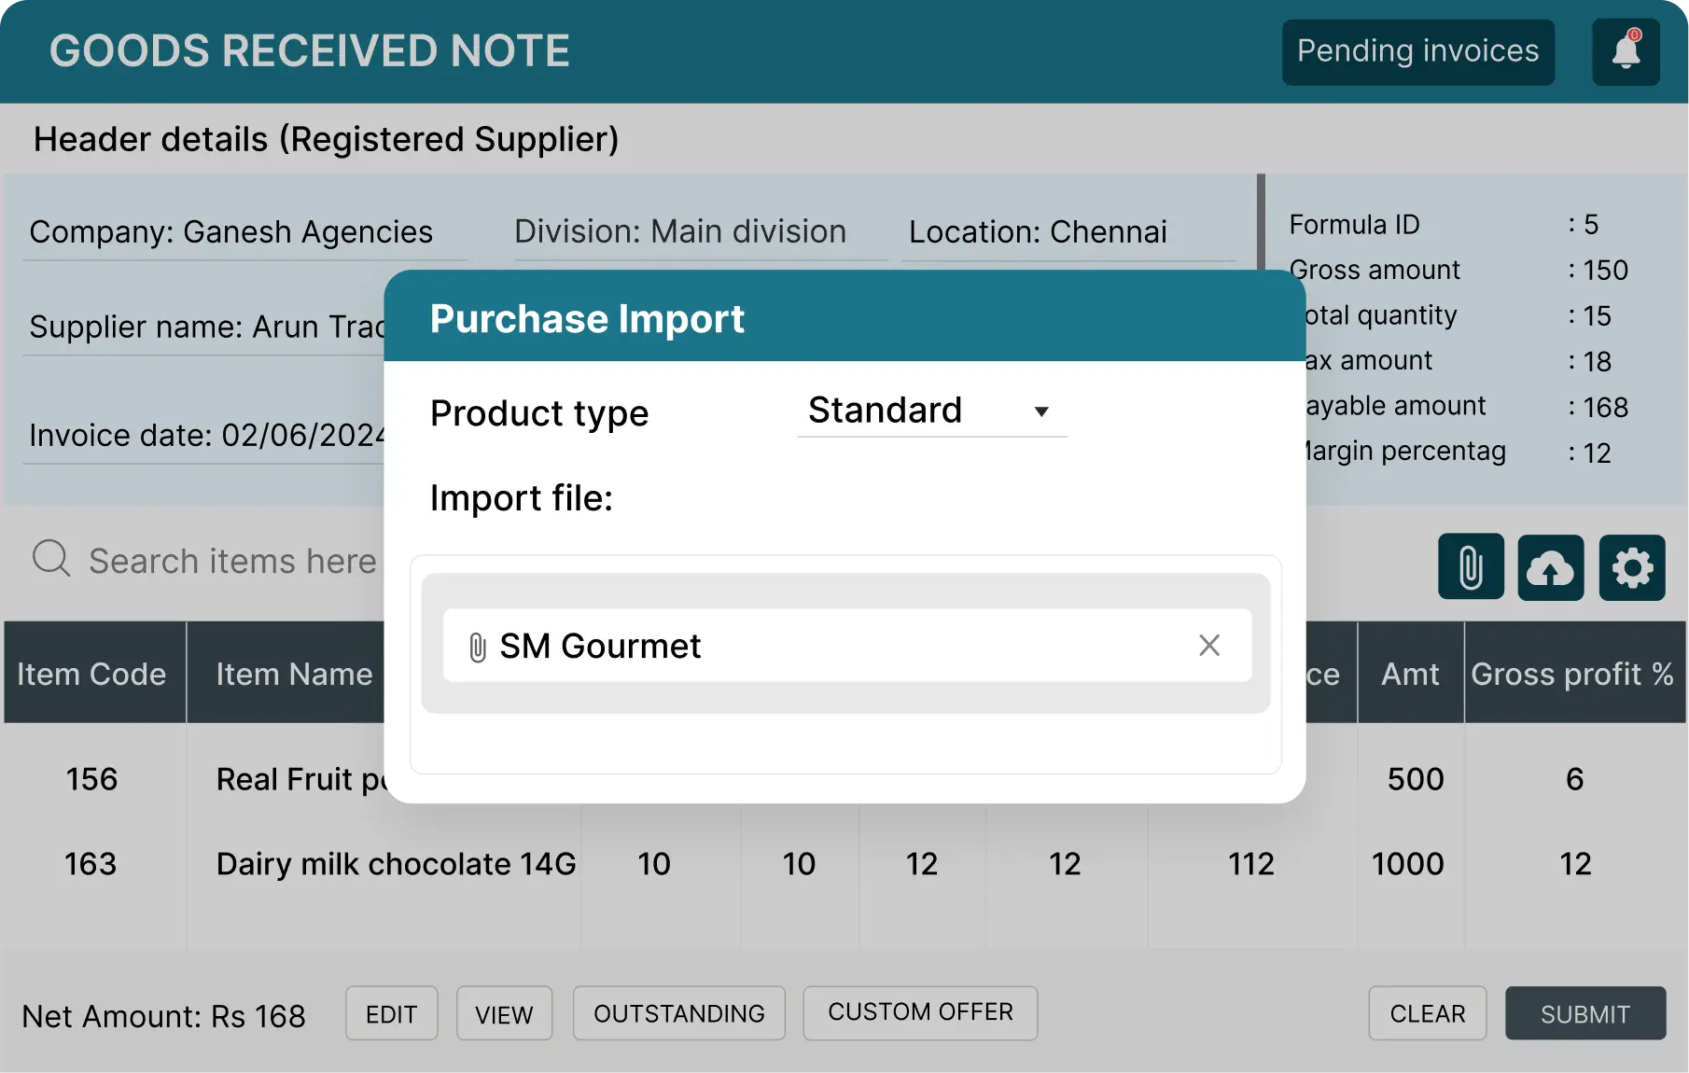Image resolution: width=1689 pixels, height=1073 pixels.
Task: Select the Dairy milk chocolate 14G row
Action: 394,864
